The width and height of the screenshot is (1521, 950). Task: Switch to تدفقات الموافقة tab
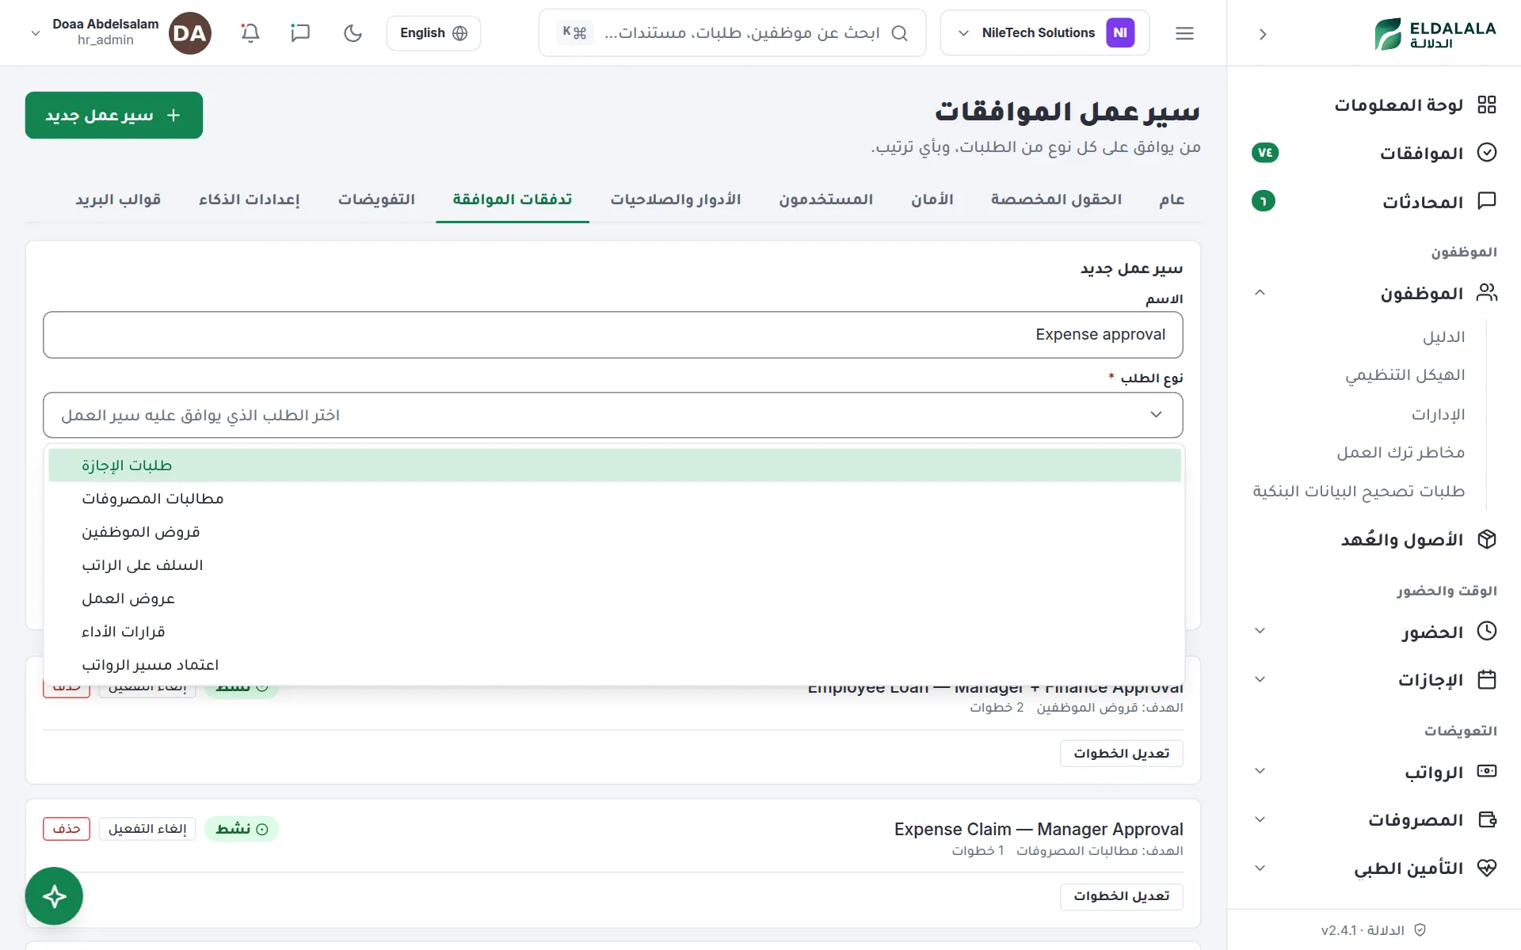513,199
